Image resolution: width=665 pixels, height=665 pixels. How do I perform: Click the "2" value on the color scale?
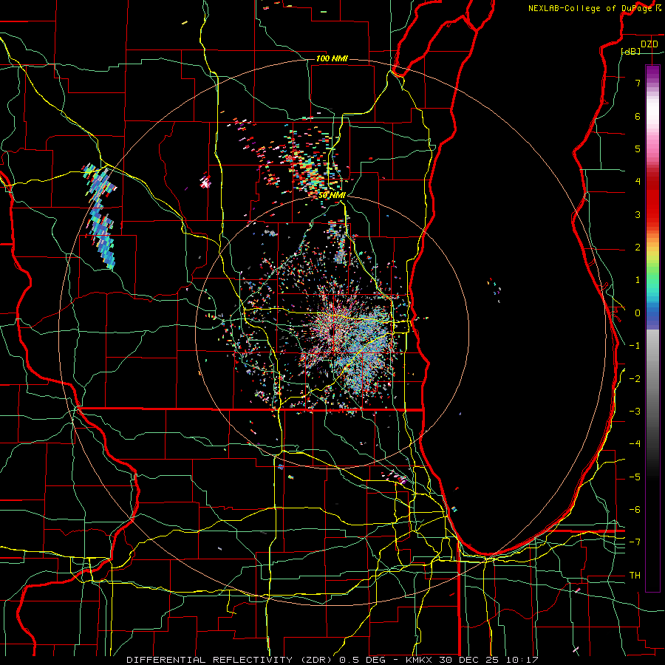[x=638, y=248]
